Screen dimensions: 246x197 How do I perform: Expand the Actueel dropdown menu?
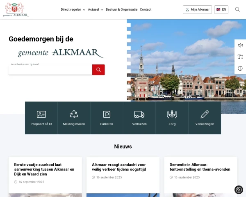(x=95, y=9)
